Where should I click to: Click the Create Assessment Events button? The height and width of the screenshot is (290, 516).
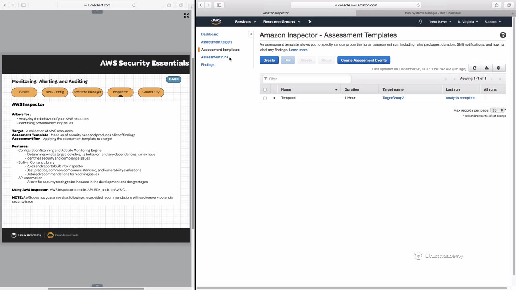[x=364, y=60]
